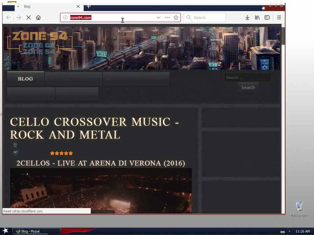The height and width of the screenshot is (235, 314).
Task: Click the comments speech bubble icon
Action: 15,153
